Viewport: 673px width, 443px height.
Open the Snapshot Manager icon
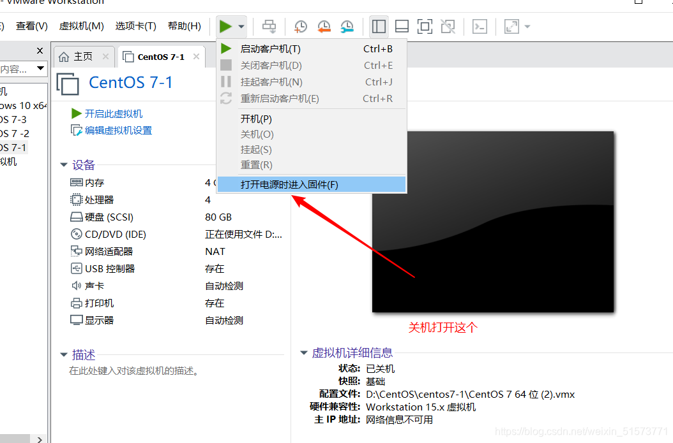tap(347, 26)
